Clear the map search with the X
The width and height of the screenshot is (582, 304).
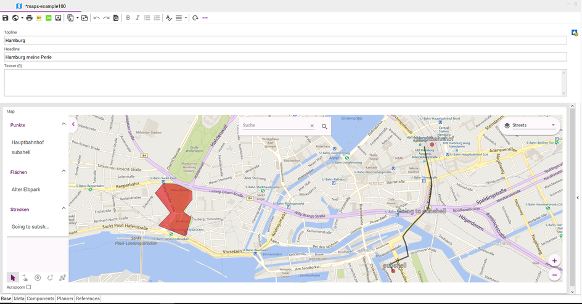[x=312, y=126]
